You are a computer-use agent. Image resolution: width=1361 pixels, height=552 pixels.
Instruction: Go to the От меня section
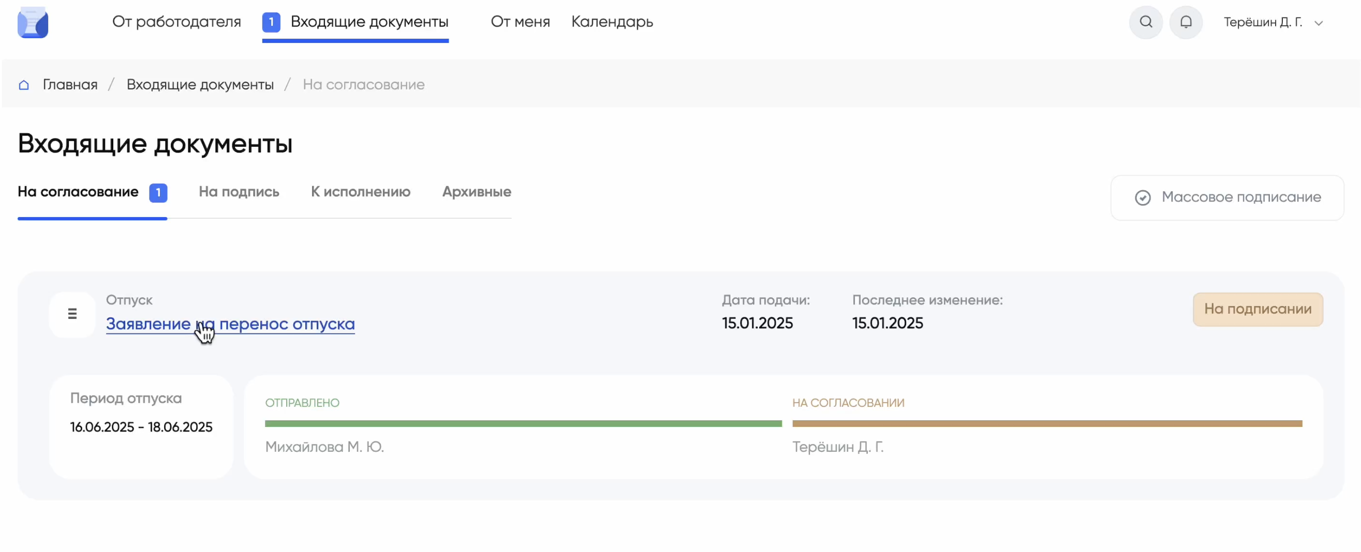(x=520, y=22)
